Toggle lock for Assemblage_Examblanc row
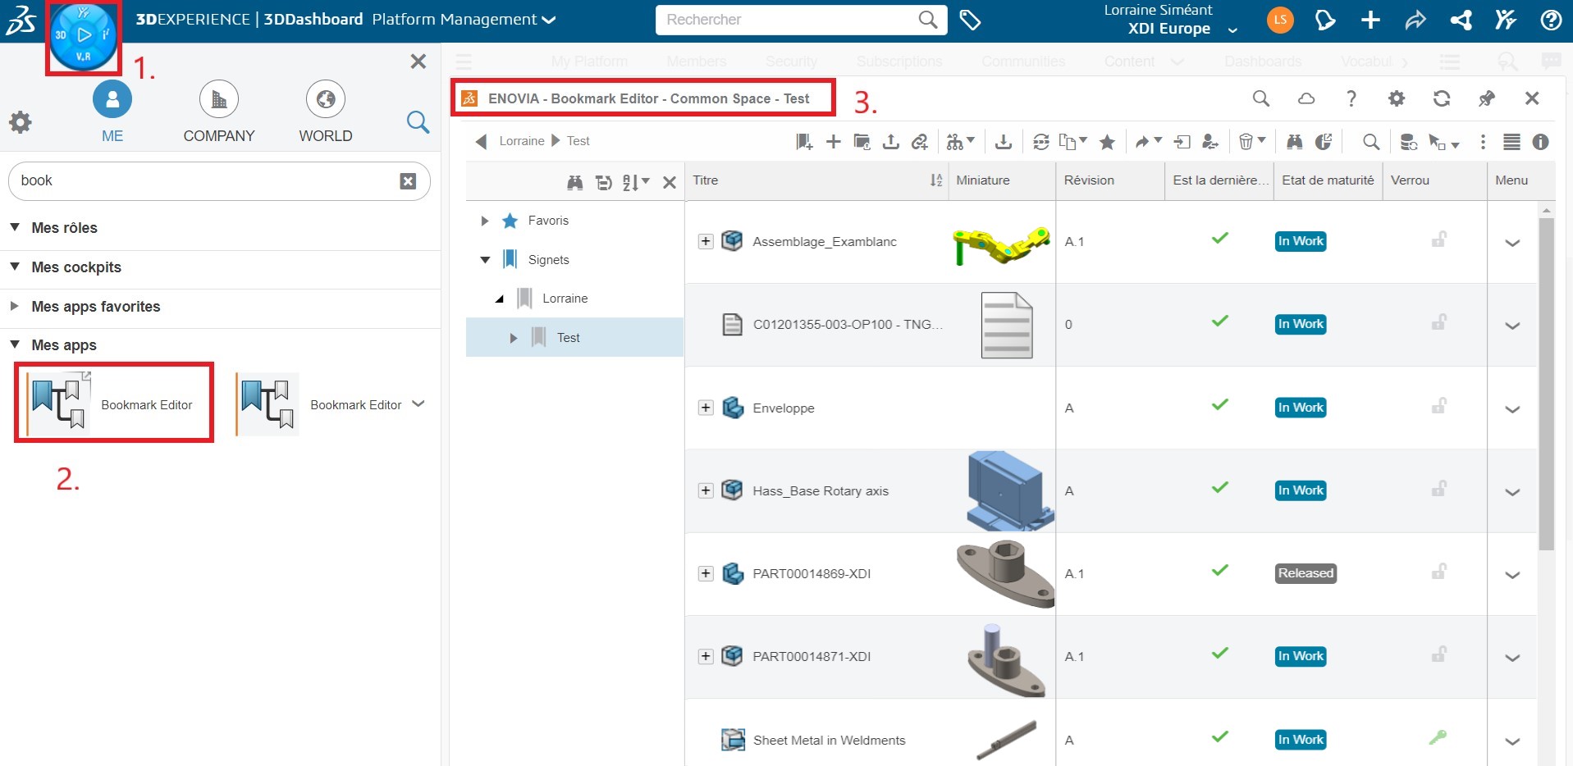The height and width of the screenshot is (766, 1573). 1438,240
